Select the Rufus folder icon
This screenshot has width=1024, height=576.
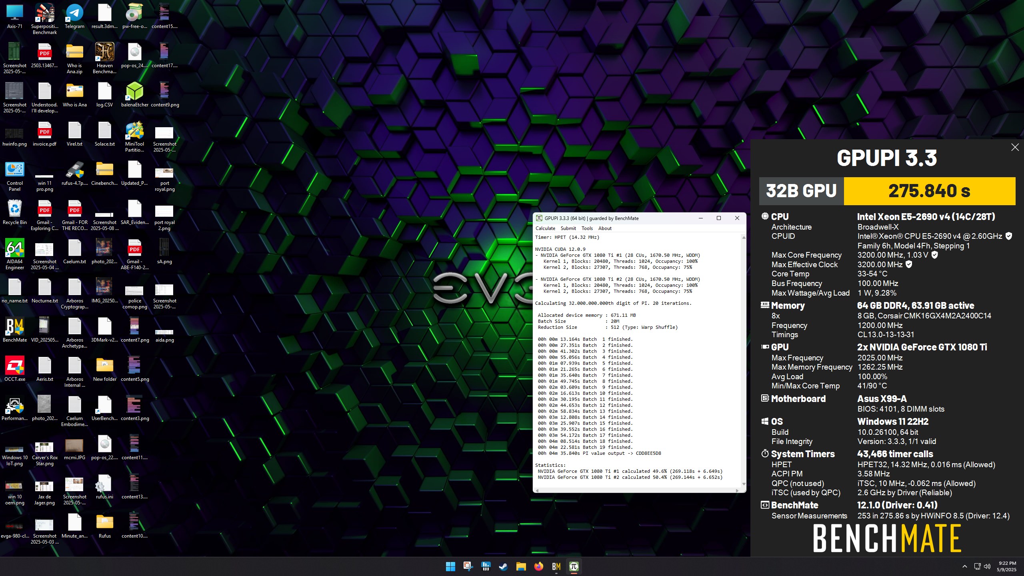pyautogui.click(x=104, y=526)
